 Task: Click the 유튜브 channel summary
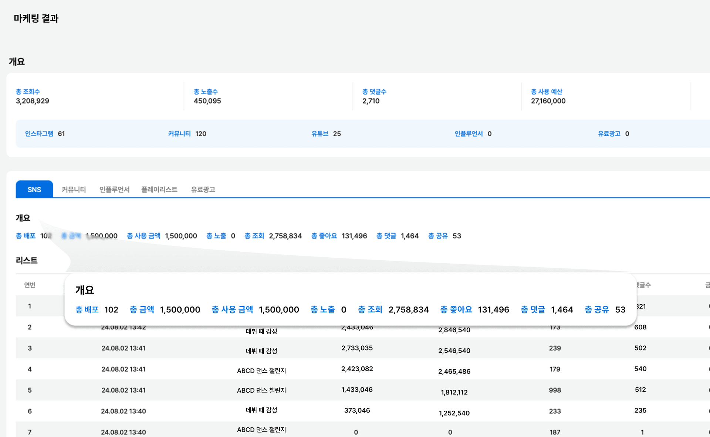tap(326, 133)
